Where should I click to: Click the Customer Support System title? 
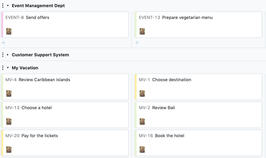[40, 55]
